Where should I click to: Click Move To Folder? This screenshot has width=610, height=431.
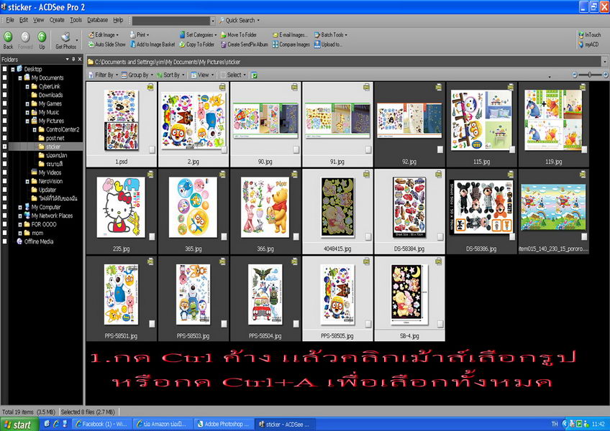[239, 34]
